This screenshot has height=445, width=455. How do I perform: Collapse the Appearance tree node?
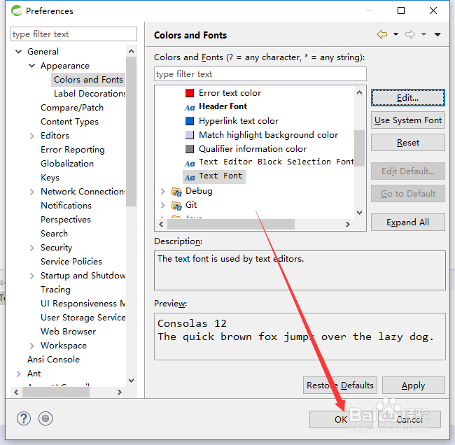click(32, 66)
